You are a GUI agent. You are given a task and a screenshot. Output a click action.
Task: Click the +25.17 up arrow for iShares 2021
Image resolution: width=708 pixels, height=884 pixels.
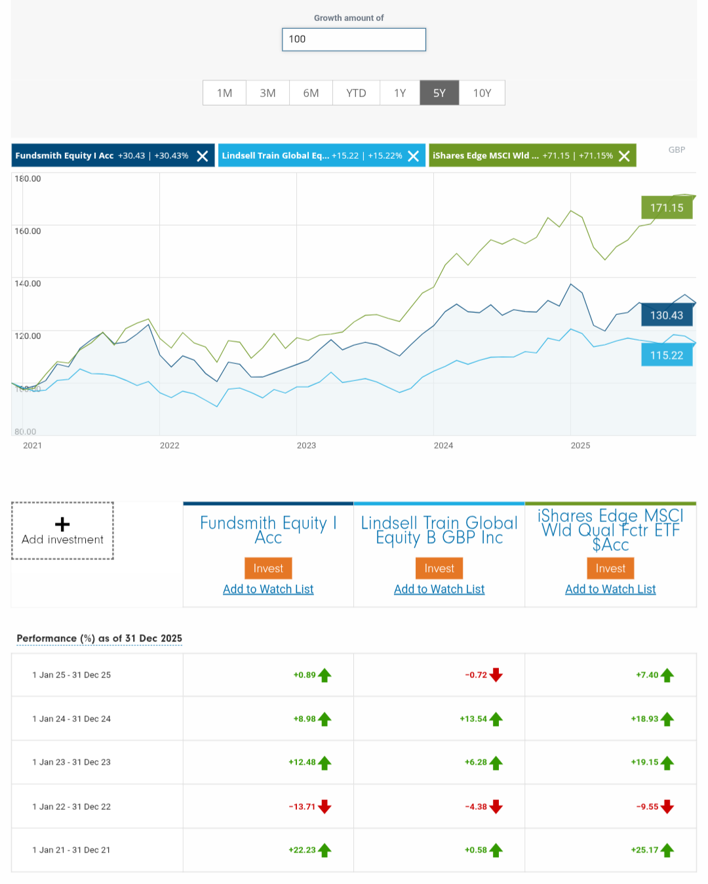click(x=667, y=851)
